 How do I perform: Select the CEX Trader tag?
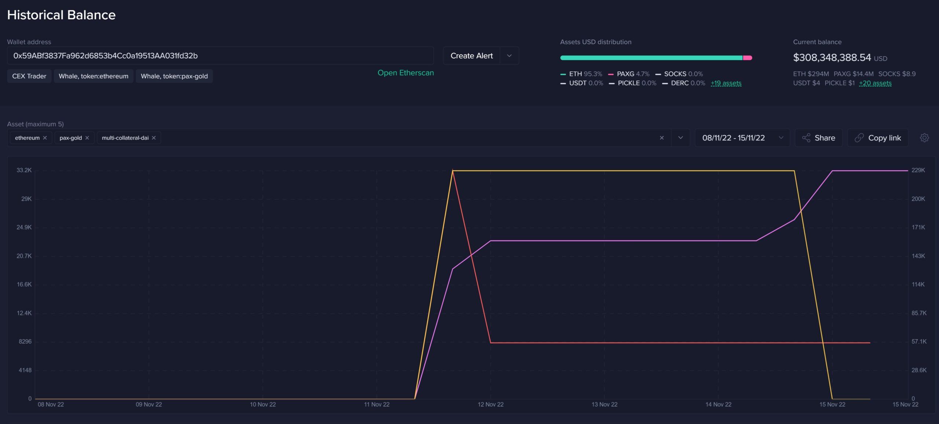29,76
